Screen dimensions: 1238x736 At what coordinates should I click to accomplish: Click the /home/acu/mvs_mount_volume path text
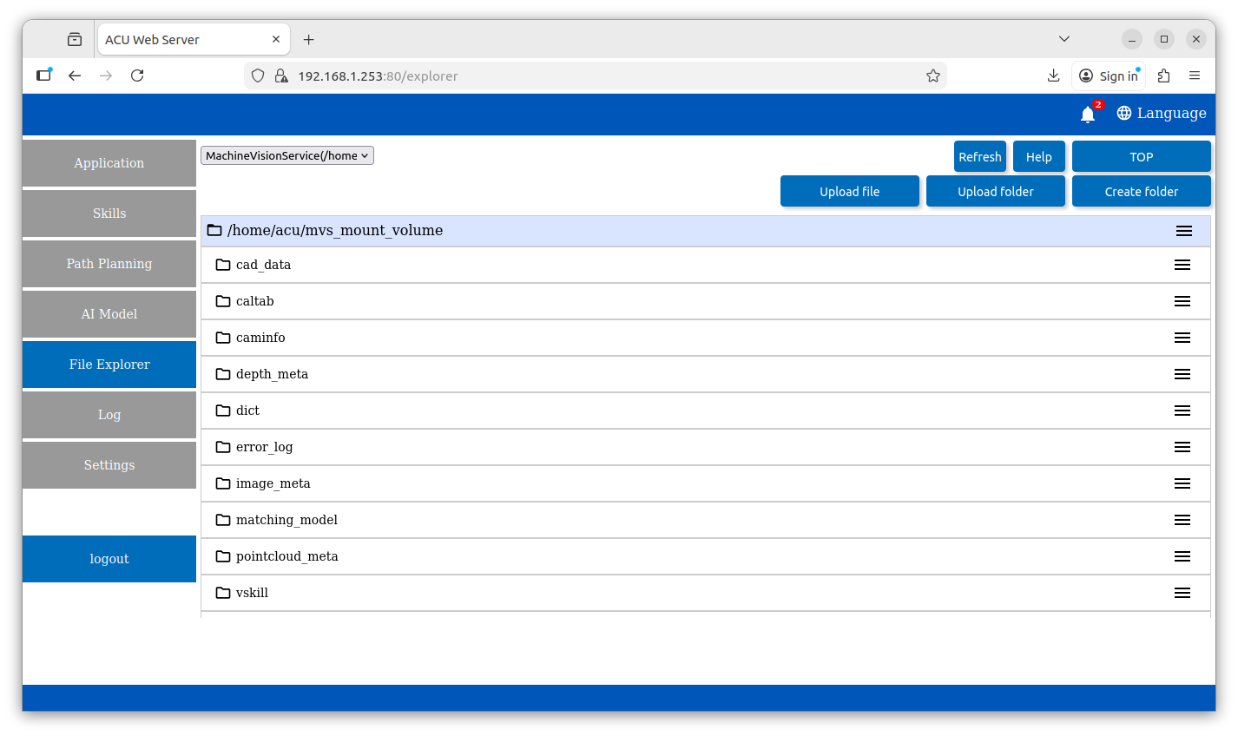click(335, 230)
